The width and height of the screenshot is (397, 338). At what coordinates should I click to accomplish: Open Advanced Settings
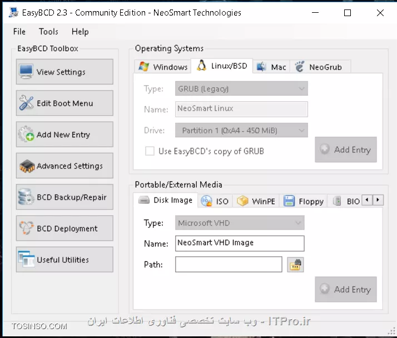64,166
